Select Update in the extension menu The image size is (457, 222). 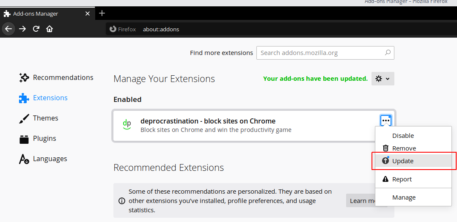pyautogui.click(x=402, y=161)
